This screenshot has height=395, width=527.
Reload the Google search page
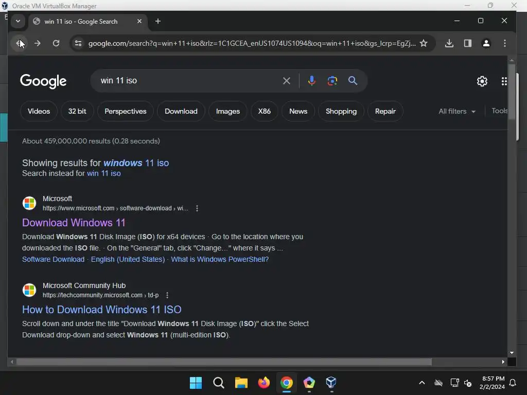56,43
